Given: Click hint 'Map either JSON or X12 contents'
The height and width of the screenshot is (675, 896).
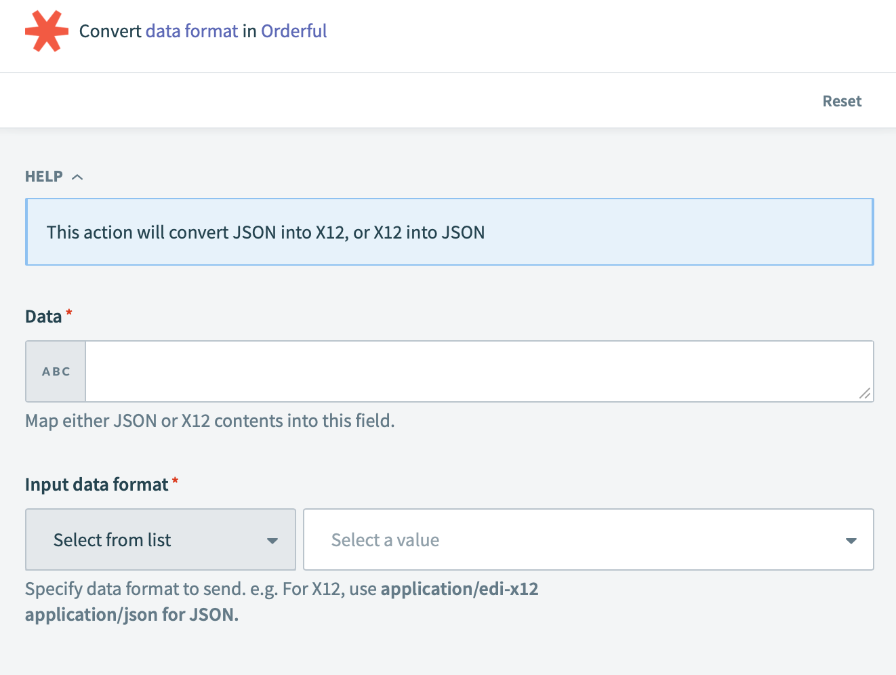Looking at the screenshot, I should [x=210, y=421].
